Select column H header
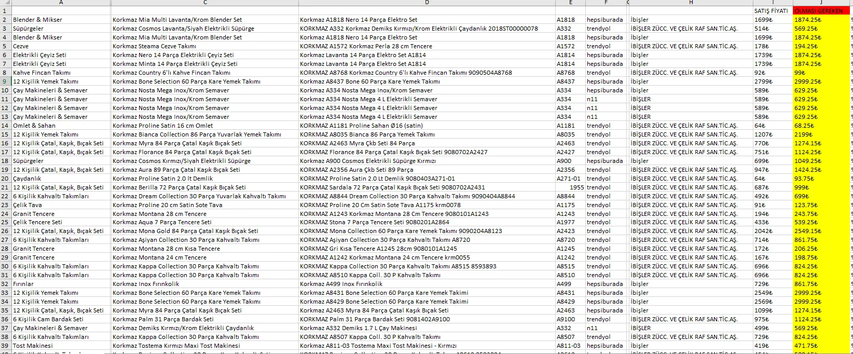 [691, 3]
